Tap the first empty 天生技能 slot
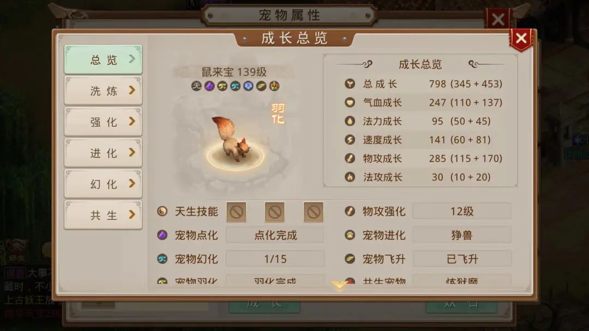 click(236, 212)
